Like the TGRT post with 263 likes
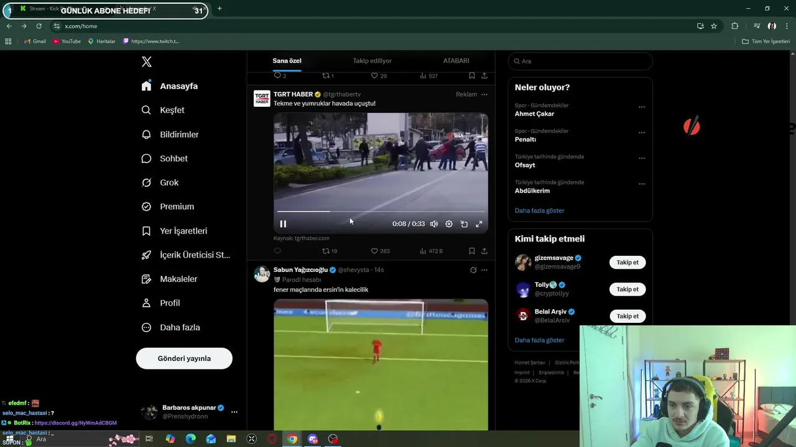Screen dimensions: 796x447 tap(380, 251)
